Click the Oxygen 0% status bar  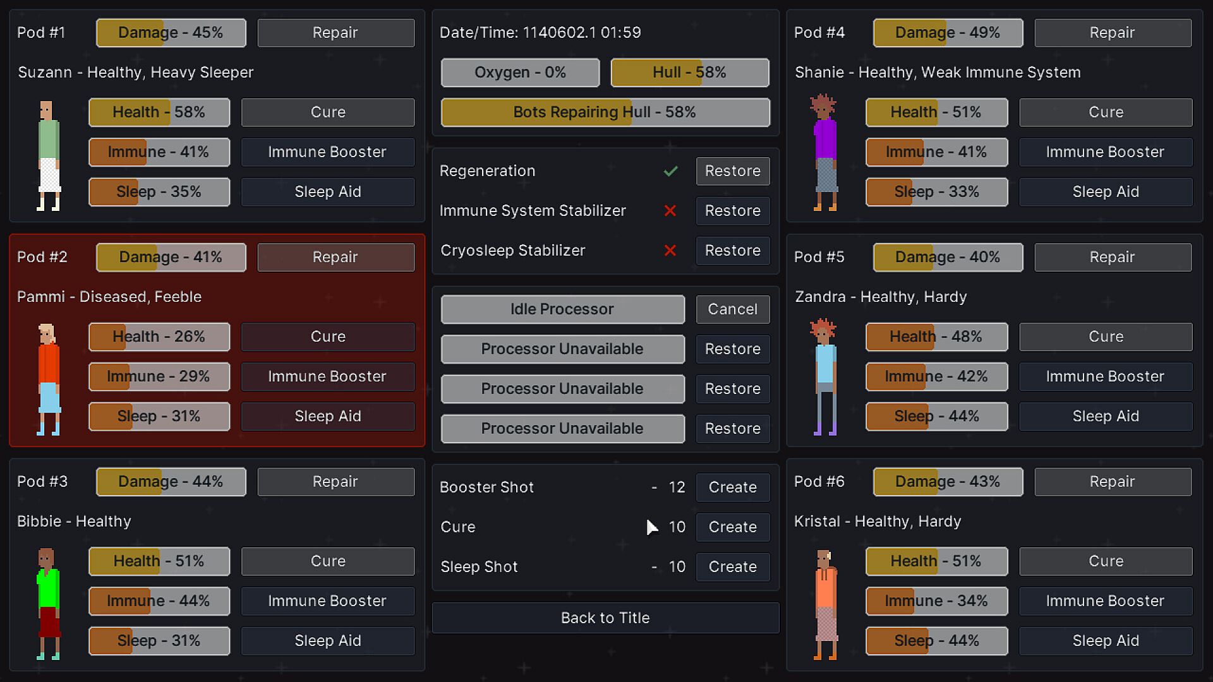pyautogui.click(x=520, y=73)
